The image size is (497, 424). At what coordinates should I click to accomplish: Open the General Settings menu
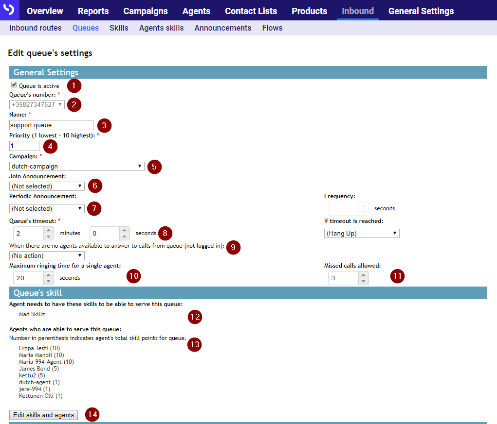coord(421,11)
